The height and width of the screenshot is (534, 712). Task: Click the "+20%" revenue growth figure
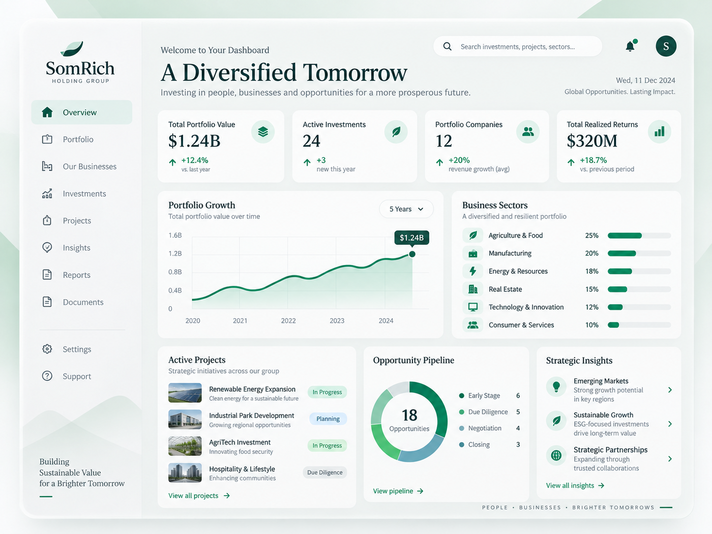point(459,160)
